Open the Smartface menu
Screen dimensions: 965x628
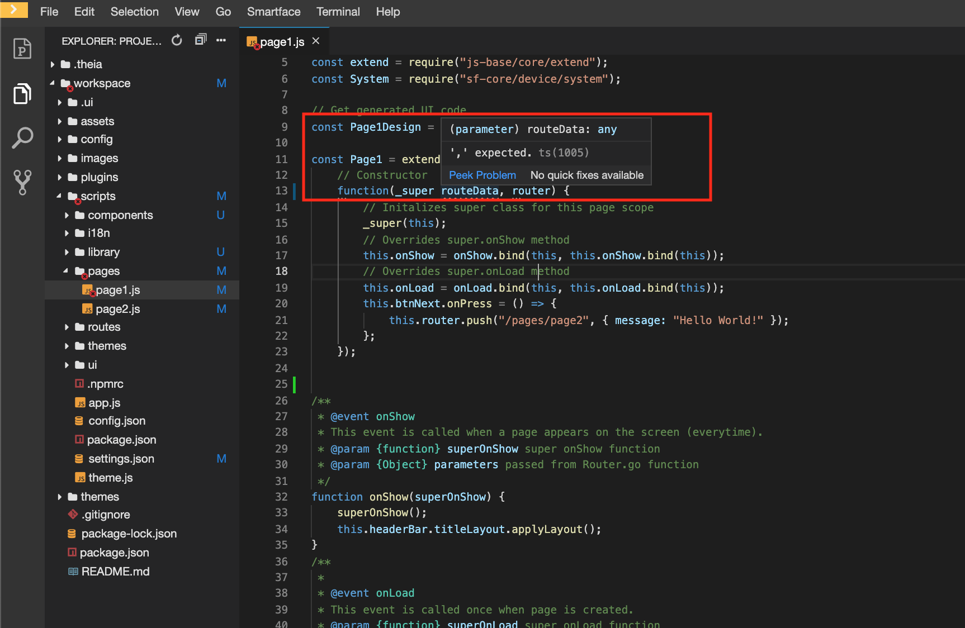tap(273, 12)
